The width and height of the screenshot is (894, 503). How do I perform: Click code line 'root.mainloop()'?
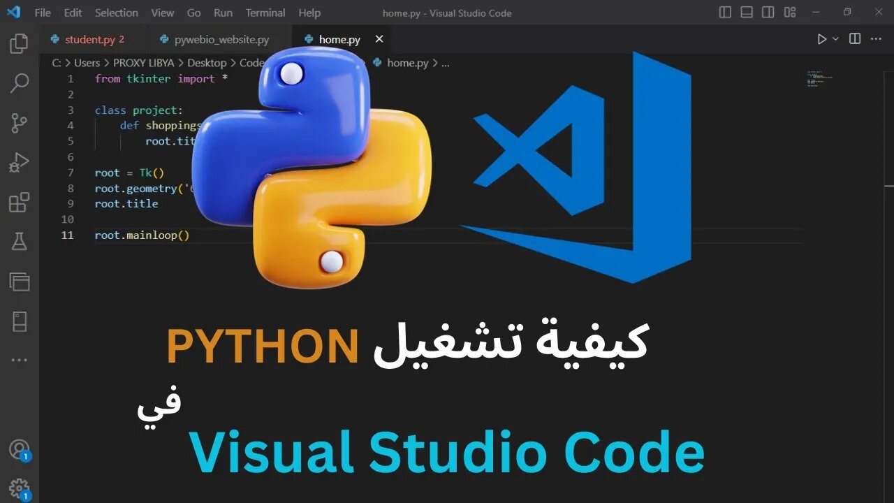tap(142, 235)
